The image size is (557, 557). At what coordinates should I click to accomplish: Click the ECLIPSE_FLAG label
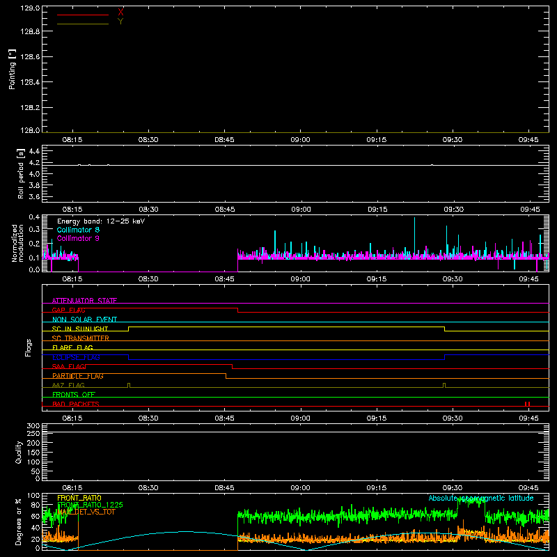(76, 357)
